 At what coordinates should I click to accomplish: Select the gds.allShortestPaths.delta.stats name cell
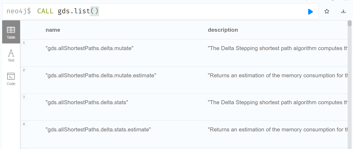pyautogui.click(x=87, y=102)
